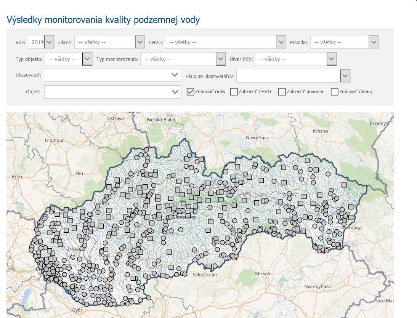Expand the Povodie selection dropdown
Image resolution: width=417 pixels, height=318 pixels.
pos(373,42)
